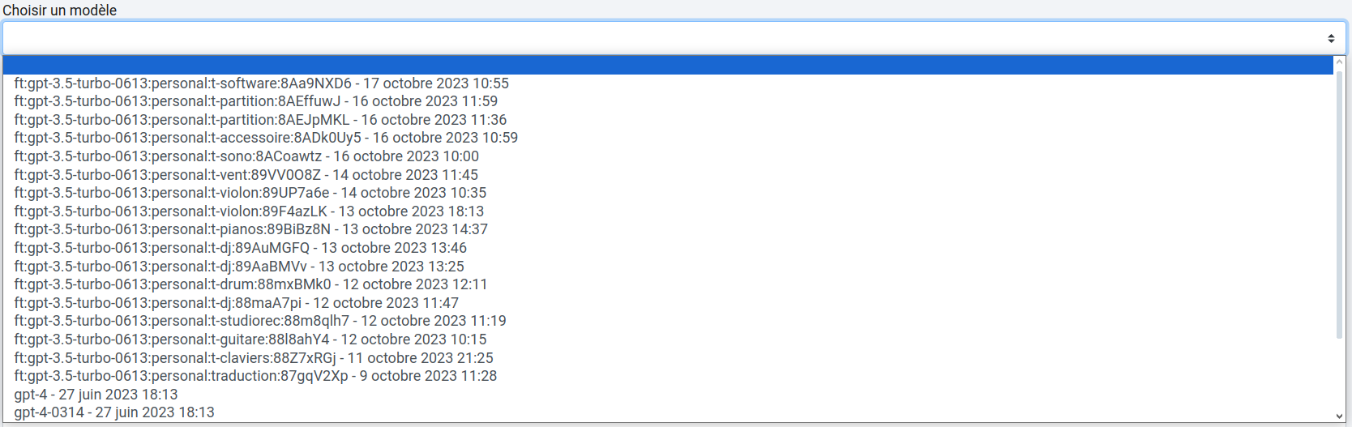Choose the t-claviers:88Z7xRGj model
Image resolution: width=1352 pixels, height=427 pixels.
[253, 358]
